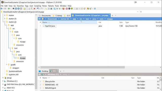
Task: Click the pink circle toolbar icon
Action: [67, 9]
